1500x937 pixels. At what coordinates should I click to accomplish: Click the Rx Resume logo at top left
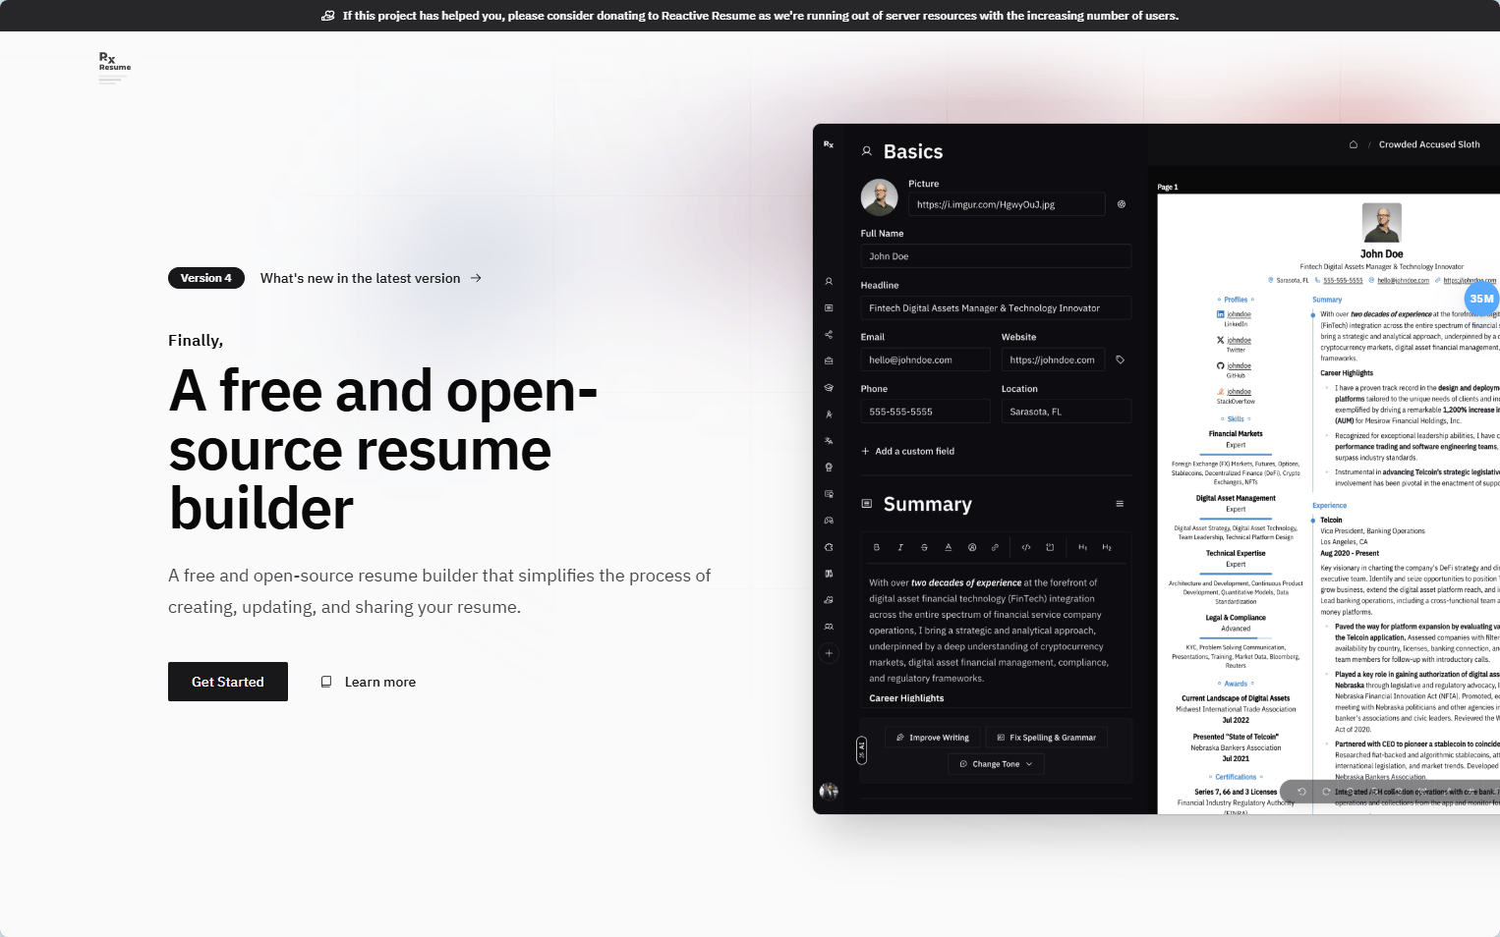pos(114,67)
